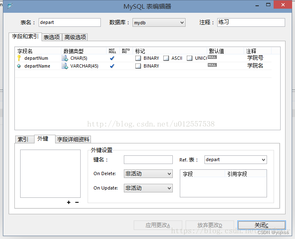Click the data type icon next to VARCHAR(45)
Image resolution: width=295 pixels, height=239 pixels.
65,66
